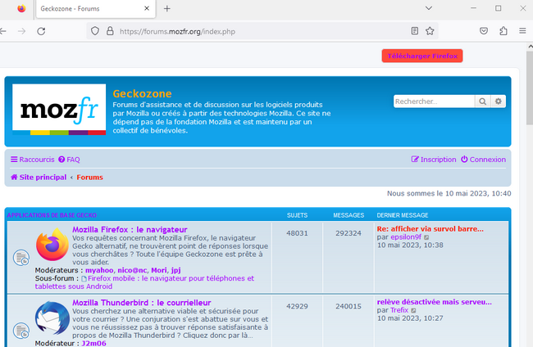This screenshot has width=533, height=347.
Task: View site security padlock info
Action: pyautogui.click(x=110, y=31)
